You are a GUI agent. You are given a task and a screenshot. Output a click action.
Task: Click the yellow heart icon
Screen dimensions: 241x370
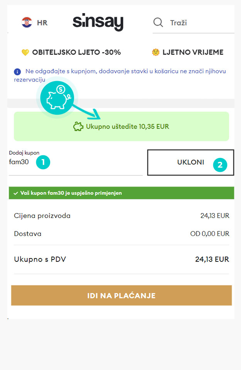[x=25, y=52]
